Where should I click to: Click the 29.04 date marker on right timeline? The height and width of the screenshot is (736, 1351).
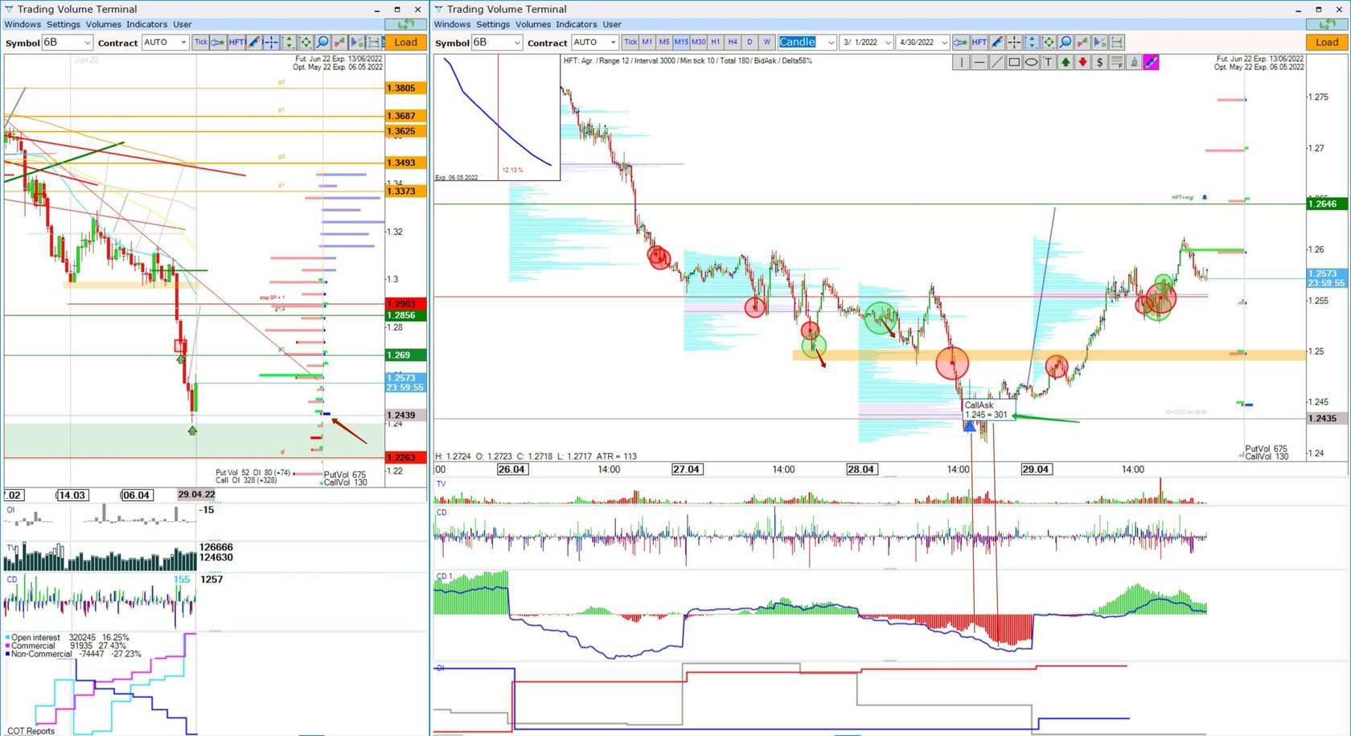(x=1035, y=469)
